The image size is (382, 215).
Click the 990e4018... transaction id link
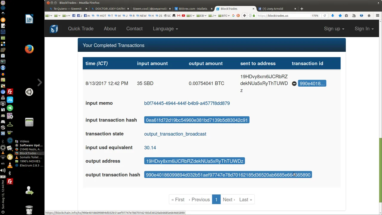click(312, 84)
